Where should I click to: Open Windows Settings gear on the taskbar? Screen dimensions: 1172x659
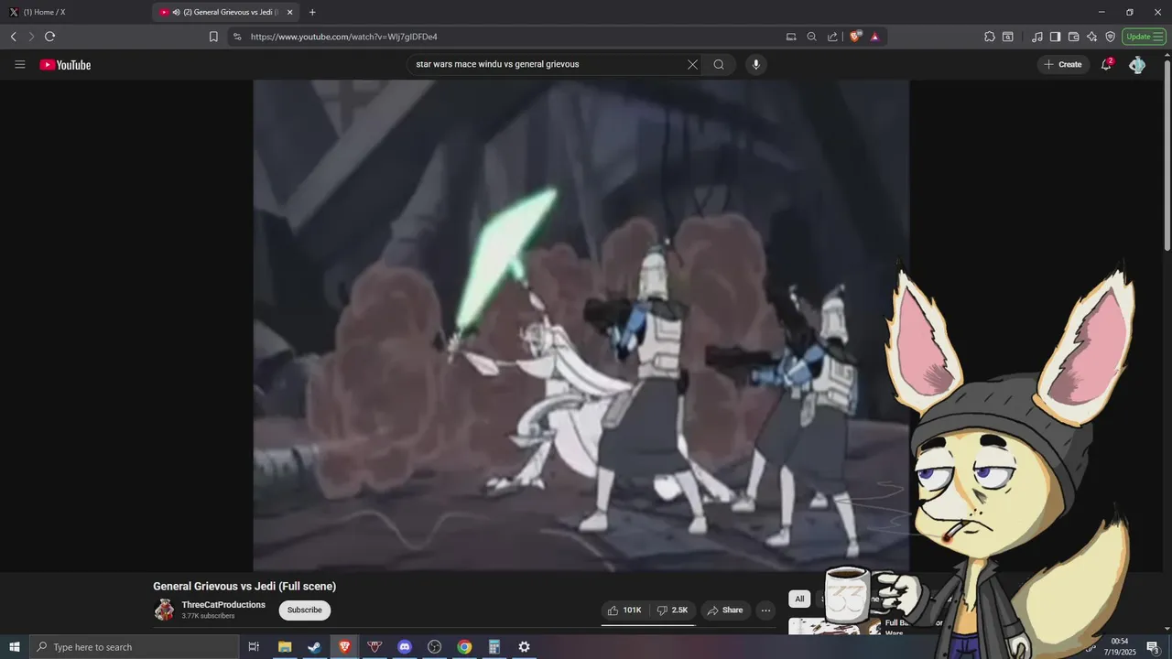tap(524, 647)
